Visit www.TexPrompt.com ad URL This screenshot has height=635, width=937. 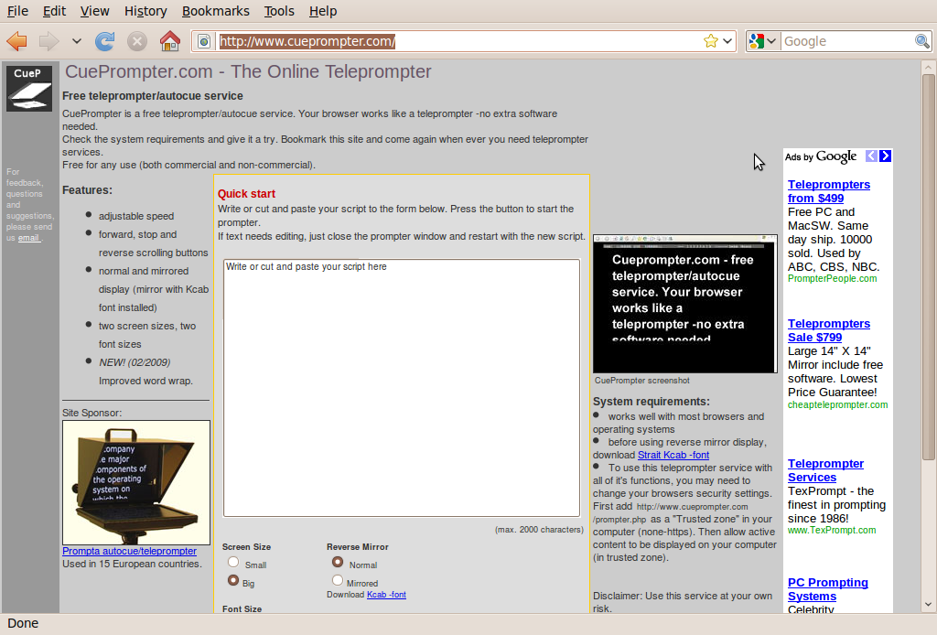pyautogui.click(x=832, y=530)
